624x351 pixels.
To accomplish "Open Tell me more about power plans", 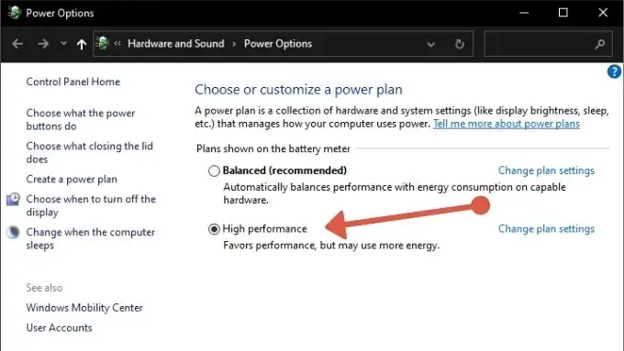I will coord(507,124).
